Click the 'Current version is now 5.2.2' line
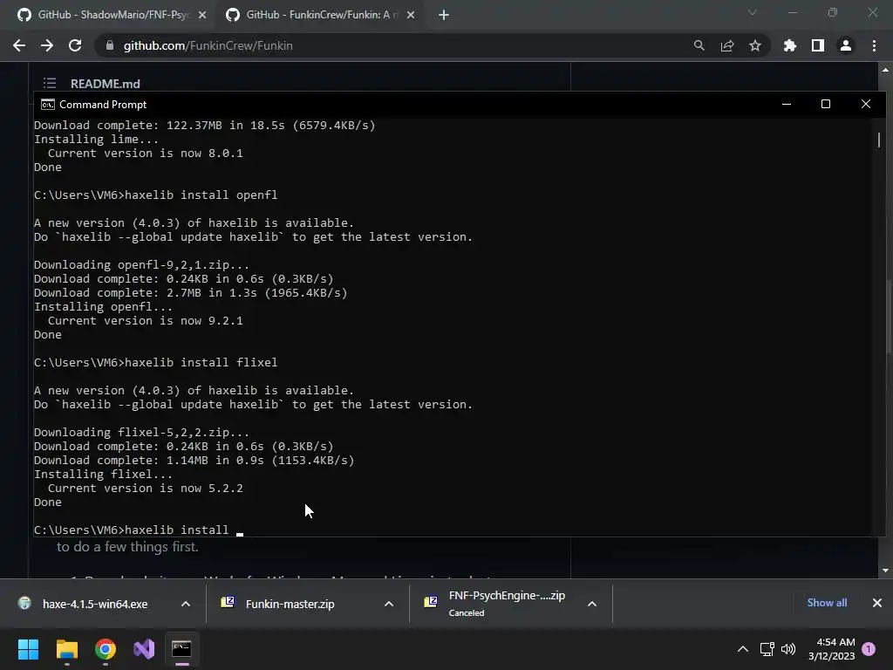The height and width of the screenshot is (670, 893). pos(146,489)
